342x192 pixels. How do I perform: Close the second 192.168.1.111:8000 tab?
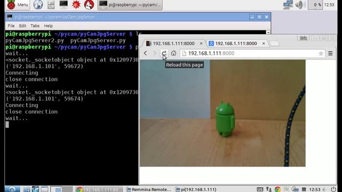click(x=263, y=44)
